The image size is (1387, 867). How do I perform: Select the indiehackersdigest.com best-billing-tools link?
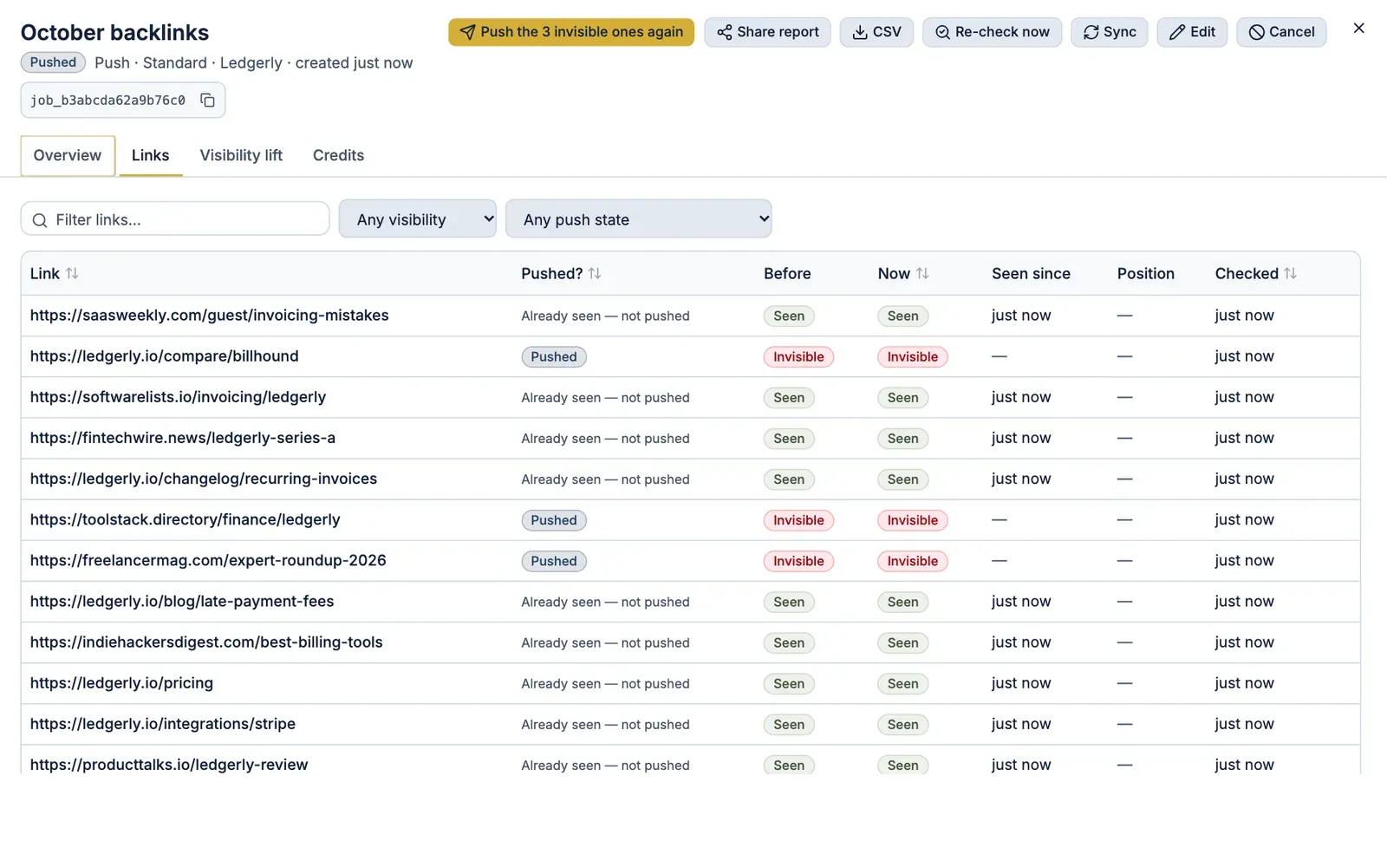tap(206, 642)
